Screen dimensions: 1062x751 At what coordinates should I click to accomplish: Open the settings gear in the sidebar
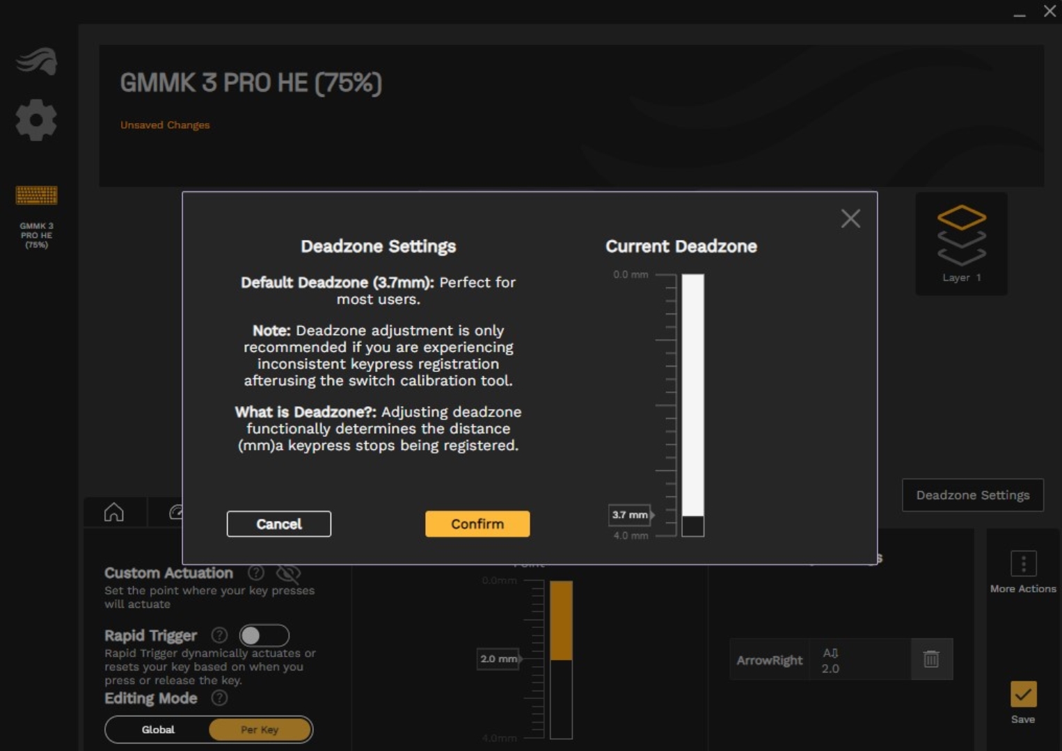36,120
